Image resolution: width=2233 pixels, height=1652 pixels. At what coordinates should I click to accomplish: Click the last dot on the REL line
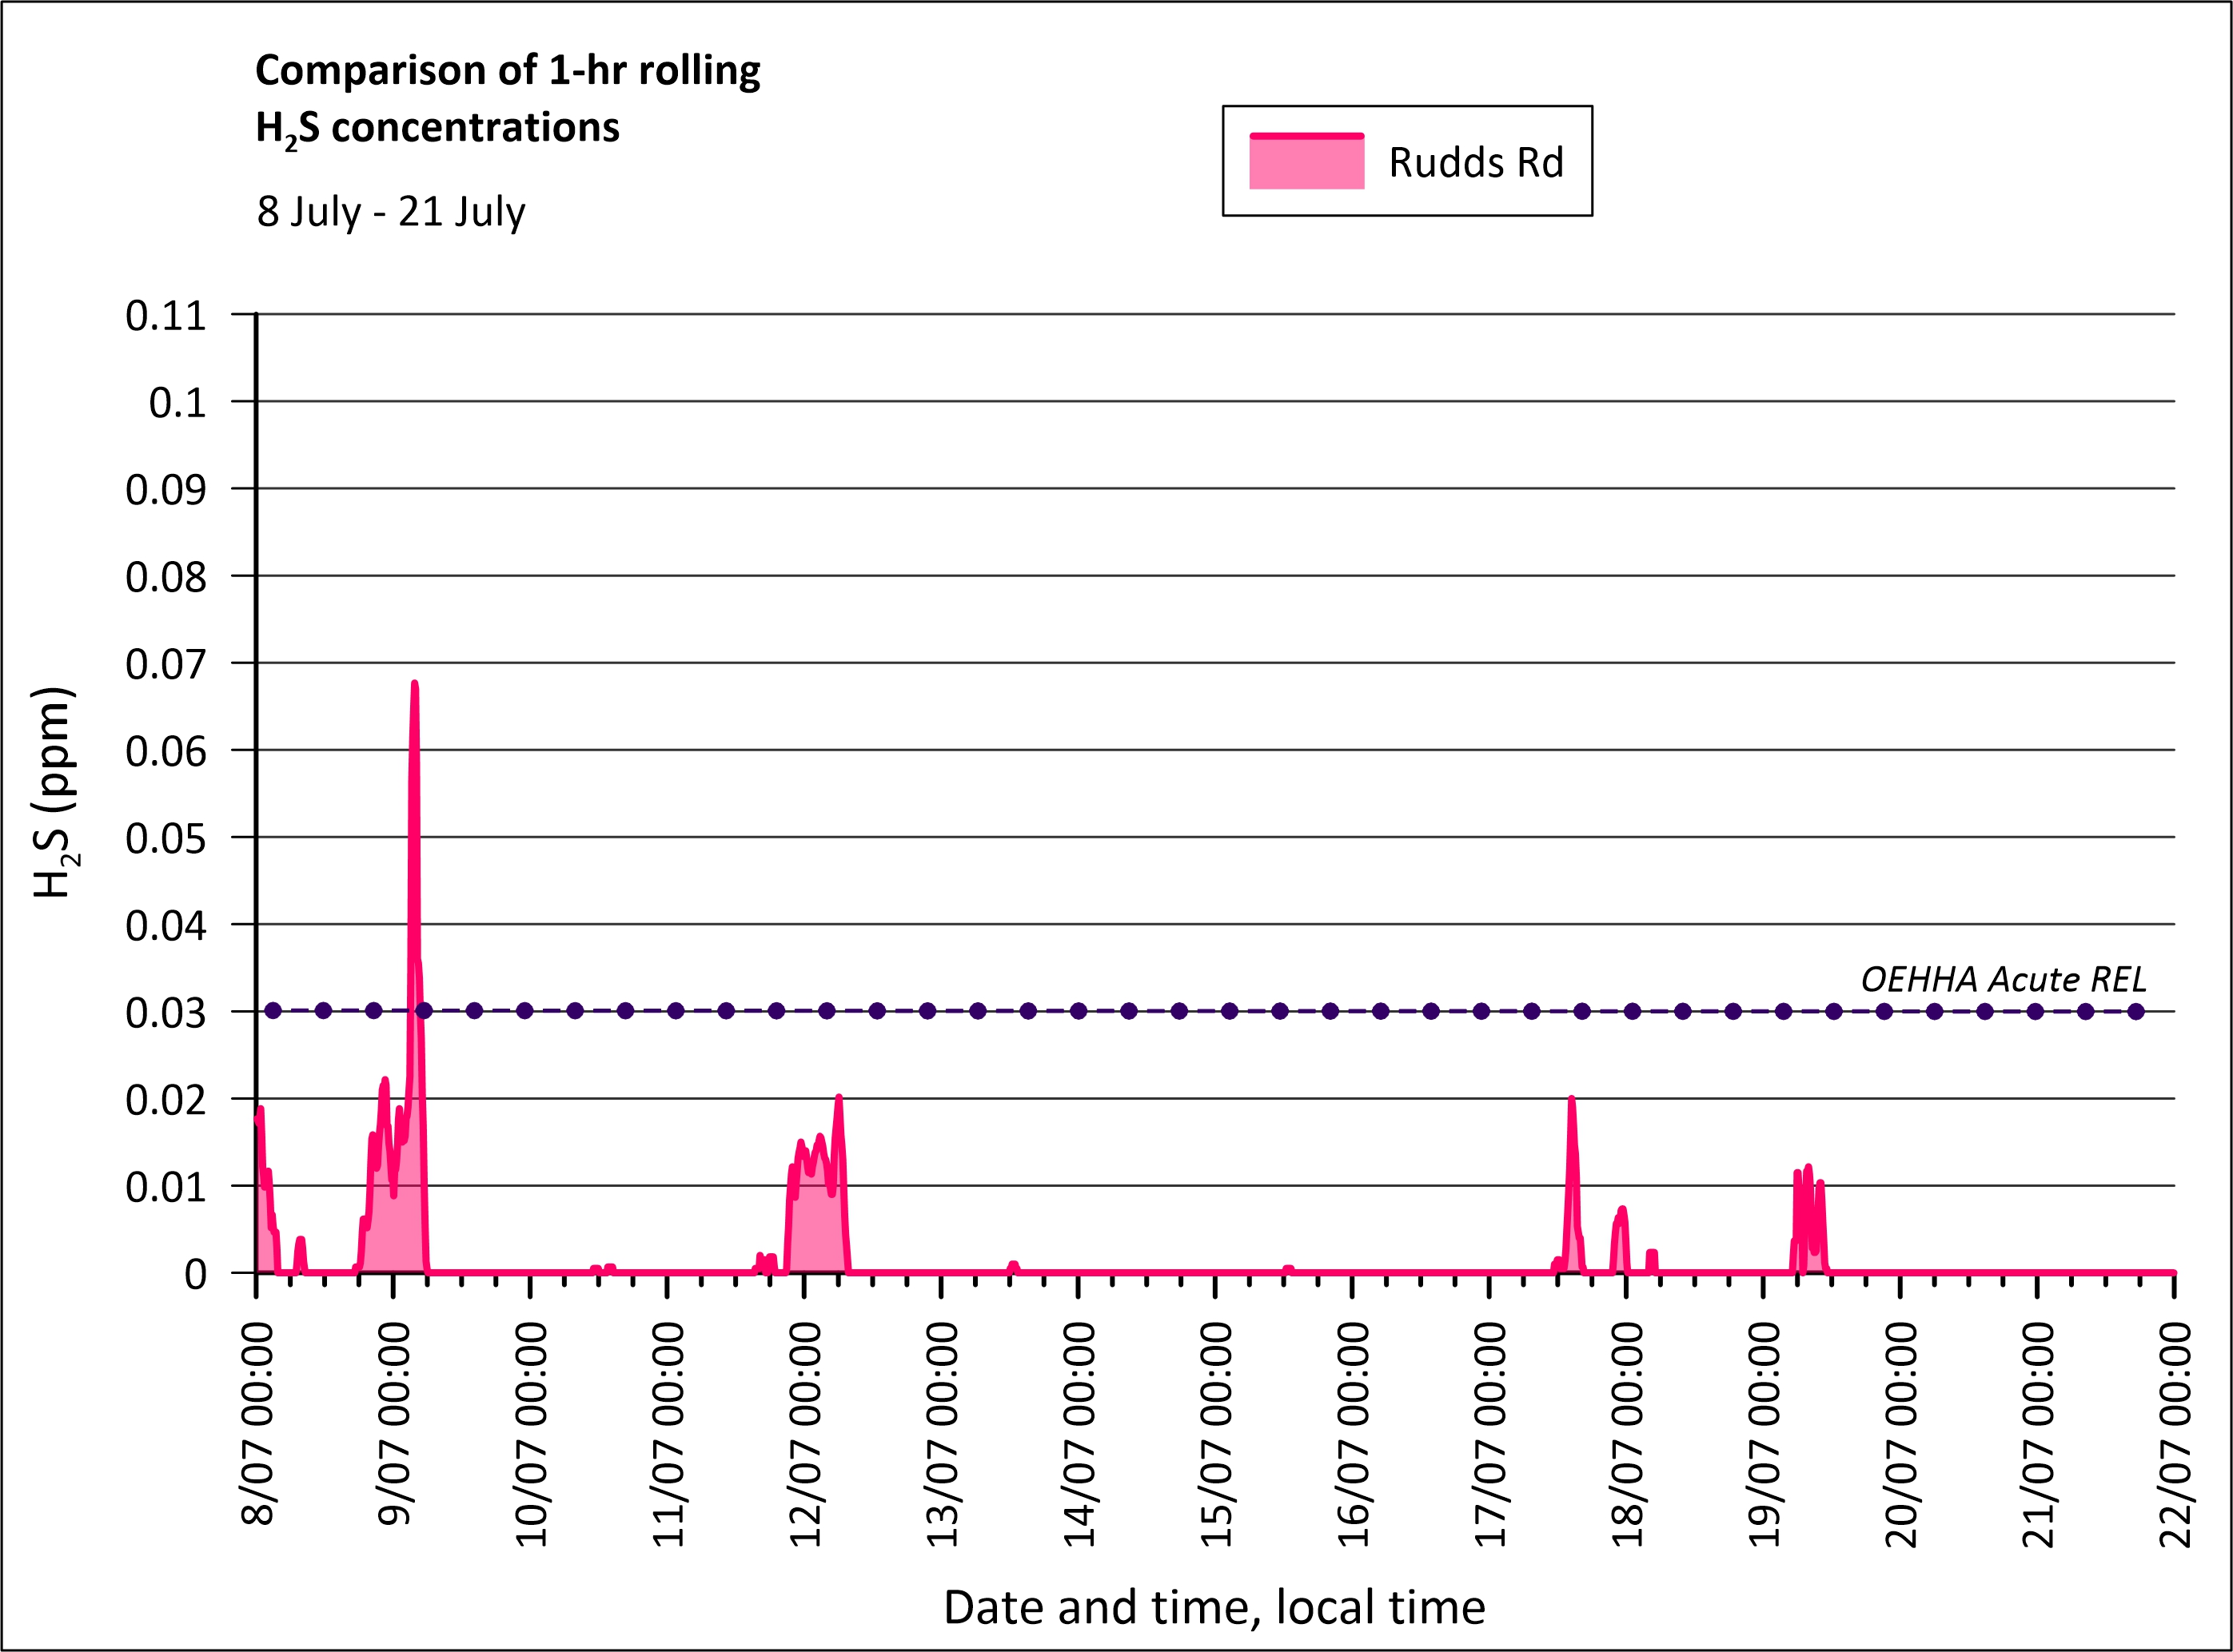[2136, 1011]
